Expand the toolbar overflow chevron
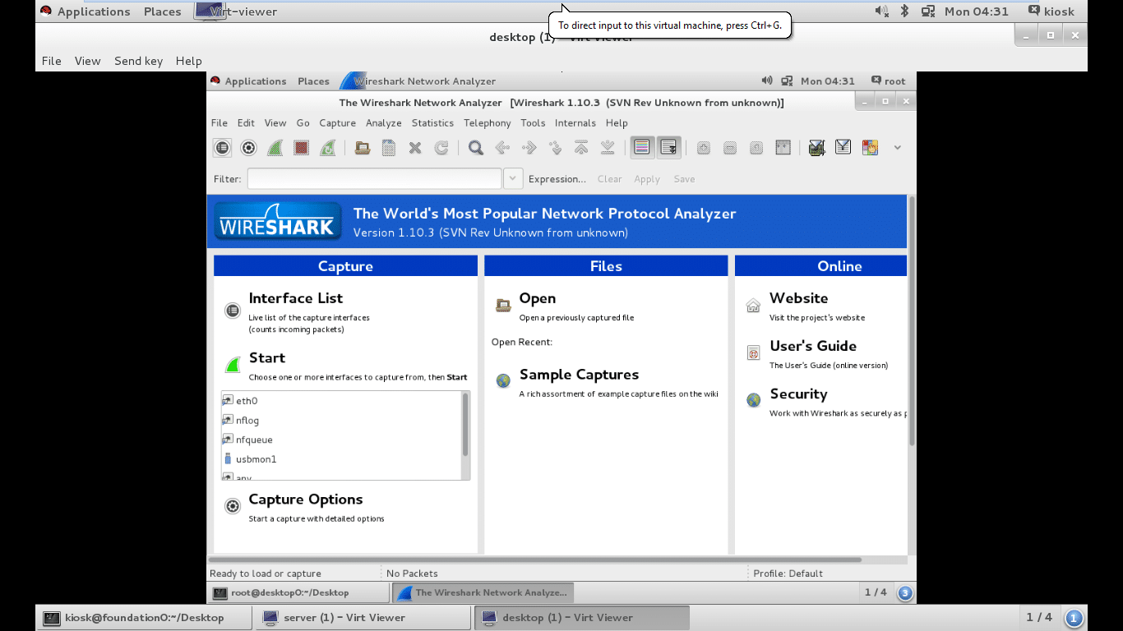1123x631 pixels. point(897,148)
